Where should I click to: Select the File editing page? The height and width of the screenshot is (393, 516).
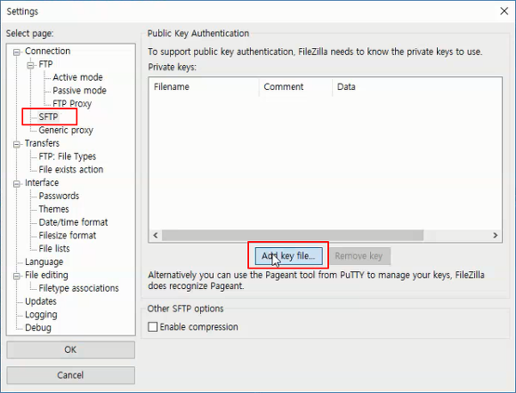(46, 275)
